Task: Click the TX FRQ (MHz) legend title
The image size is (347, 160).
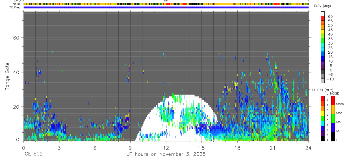Action: (x=321, y=90)
